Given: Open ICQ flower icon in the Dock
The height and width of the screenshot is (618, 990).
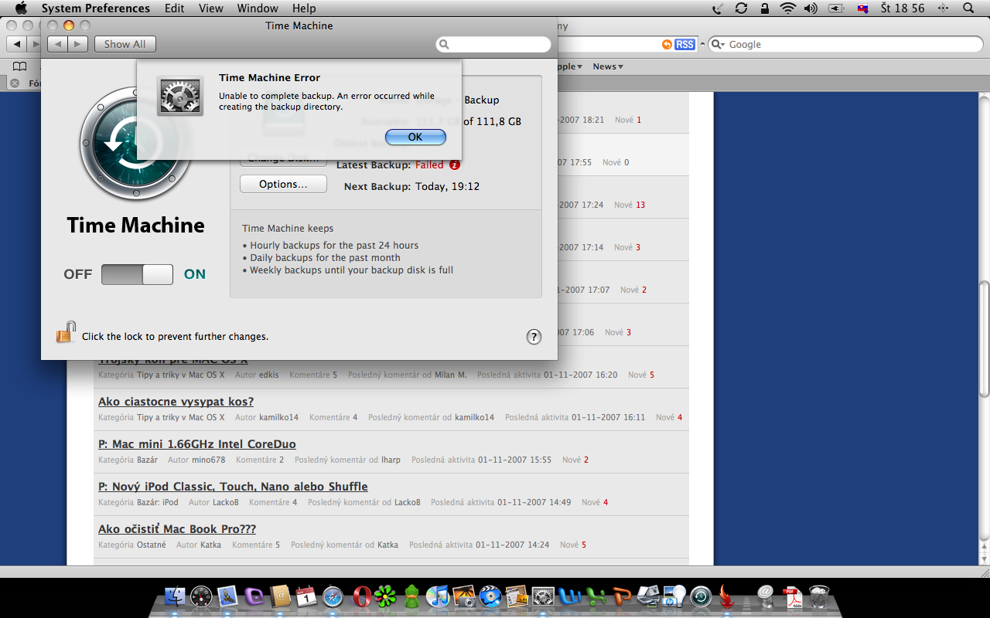Looking at the screenshot, I should click(x=385, y=596).
